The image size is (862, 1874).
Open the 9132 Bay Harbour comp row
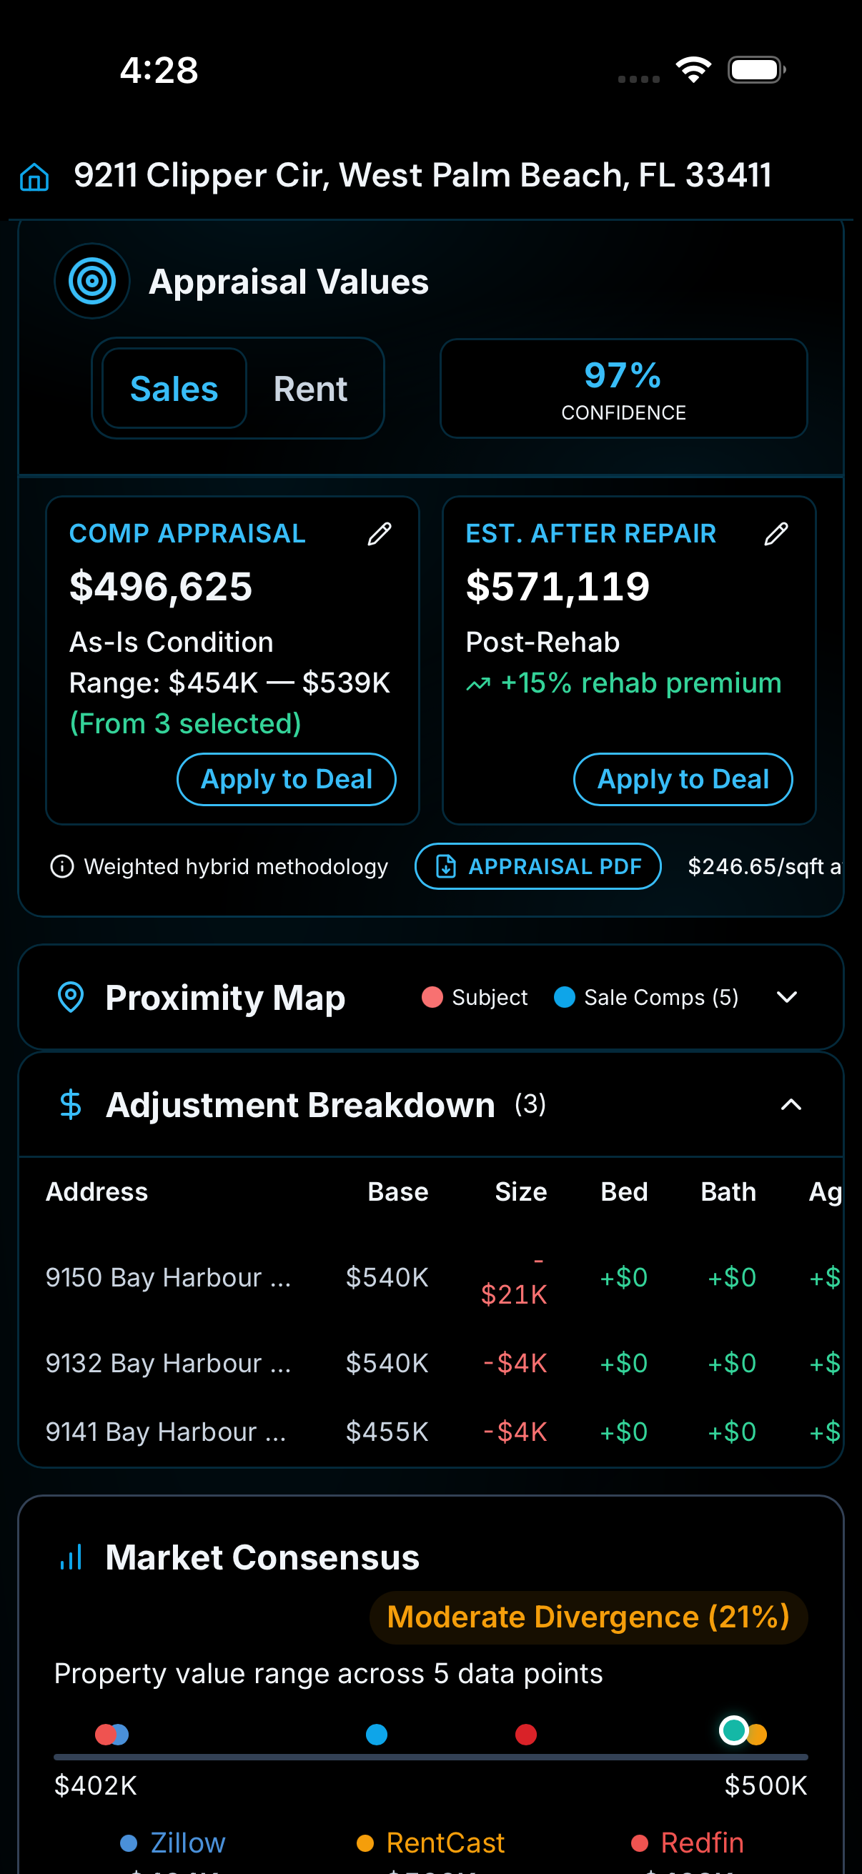430,1362
